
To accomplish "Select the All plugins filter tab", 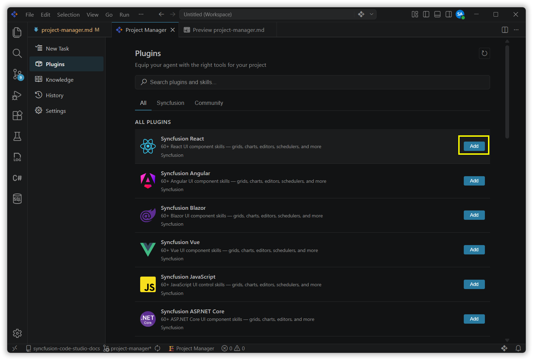I will (x=143, y=103).
